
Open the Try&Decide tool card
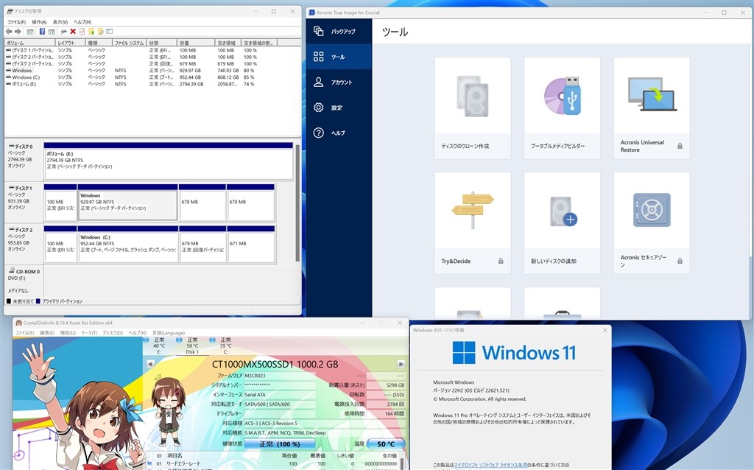[472, 222]
